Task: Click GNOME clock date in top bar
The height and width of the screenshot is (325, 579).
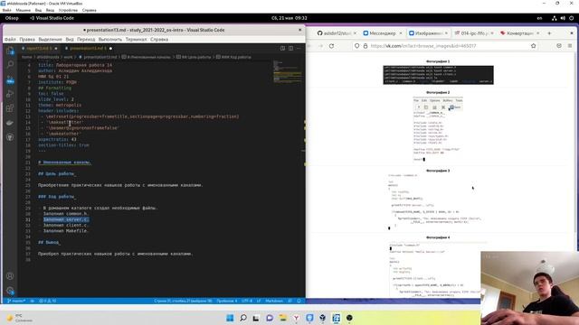Action: pyautogui.click(x=289, y=18)
